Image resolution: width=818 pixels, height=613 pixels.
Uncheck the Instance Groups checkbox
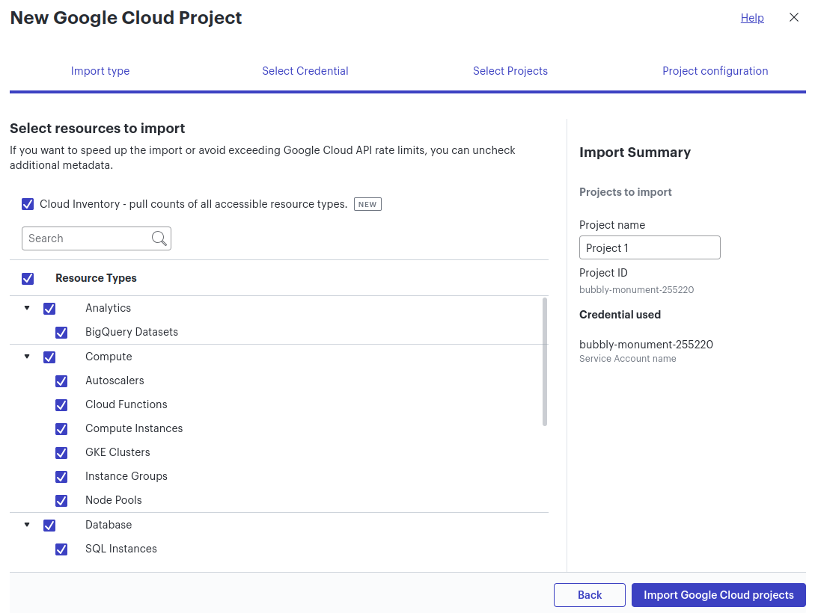coord(61,477)
